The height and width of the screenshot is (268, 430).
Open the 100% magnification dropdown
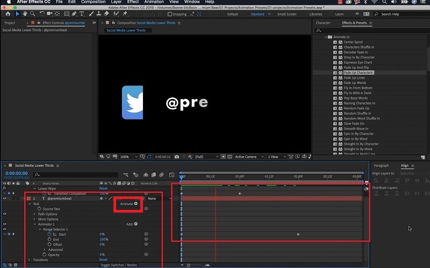129,157
